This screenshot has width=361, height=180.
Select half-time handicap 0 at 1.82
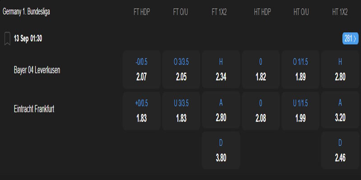(x=261, y=70)
